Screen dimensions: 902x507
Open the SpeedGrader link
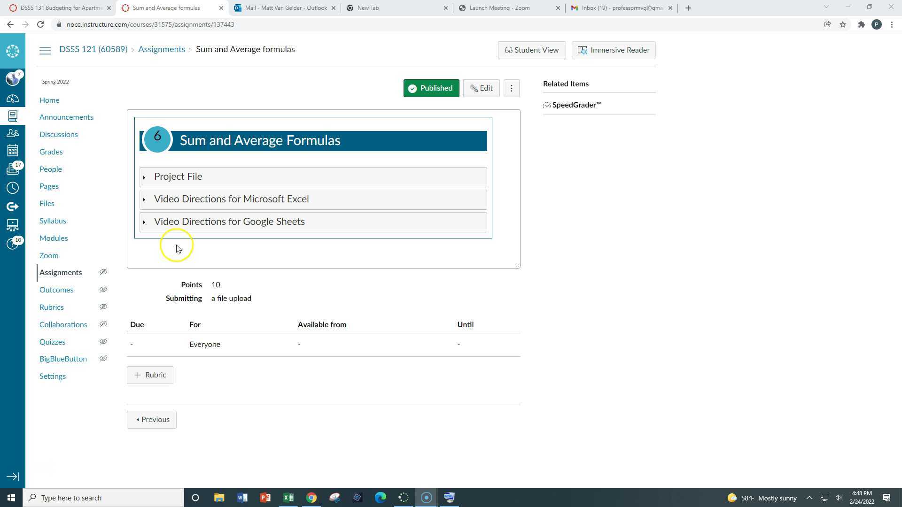(576, 105)
